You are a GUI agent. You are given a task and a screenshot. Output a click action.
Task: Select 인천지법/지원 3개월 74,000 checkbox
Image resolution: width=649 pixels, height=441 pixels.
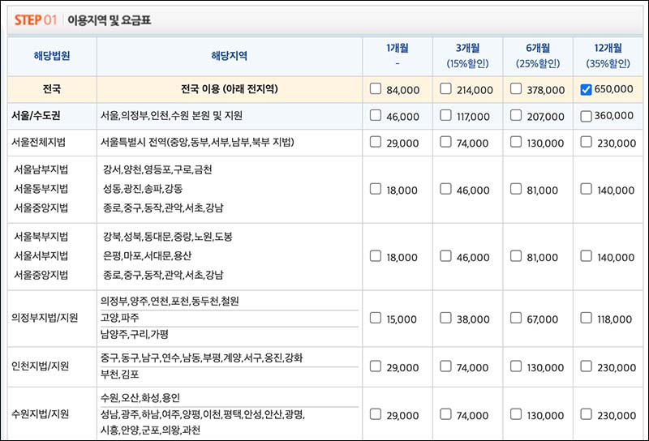pyautogui.click(x=446, y=366)
